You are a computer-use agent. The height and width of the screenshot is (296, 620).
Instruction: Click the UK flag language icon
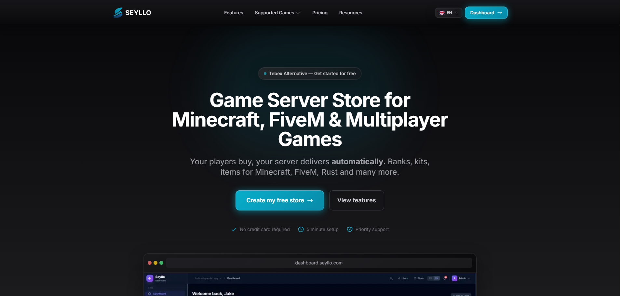pyautogui.click(x=442, y=13)
